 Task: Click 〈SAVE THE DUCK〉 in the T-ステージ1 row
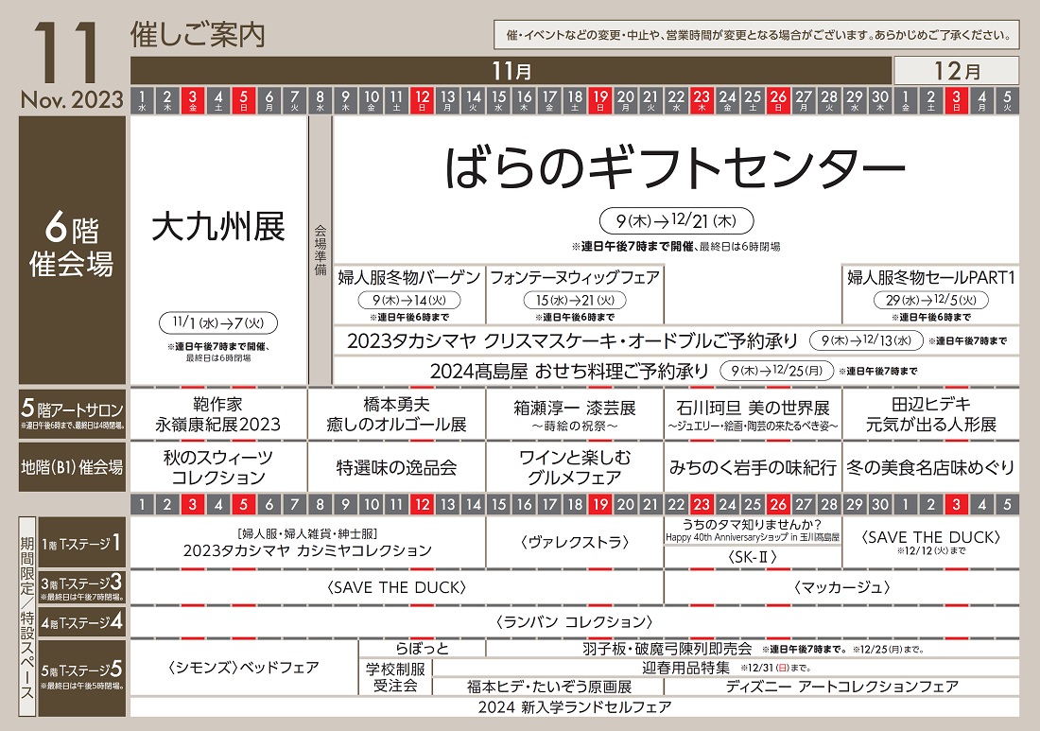tap(931, 543)
